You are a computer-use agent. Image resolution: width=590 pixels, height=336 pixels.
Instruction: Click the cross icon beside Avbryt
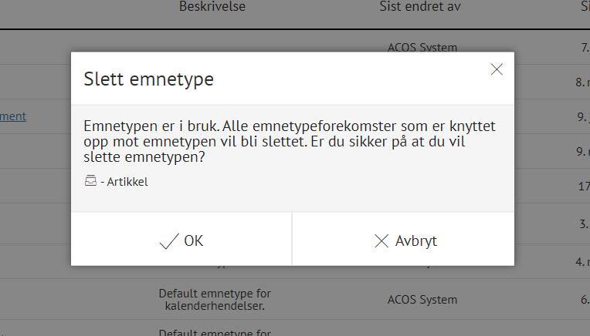381,241
